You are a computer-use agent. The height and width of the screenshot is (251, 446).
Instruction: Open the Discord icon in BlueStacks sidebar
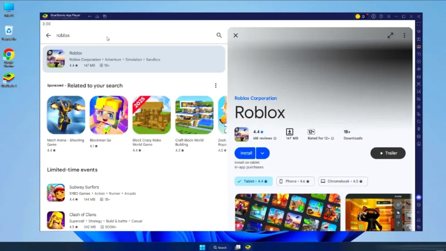pyautogui.click(x=419, y=197)
